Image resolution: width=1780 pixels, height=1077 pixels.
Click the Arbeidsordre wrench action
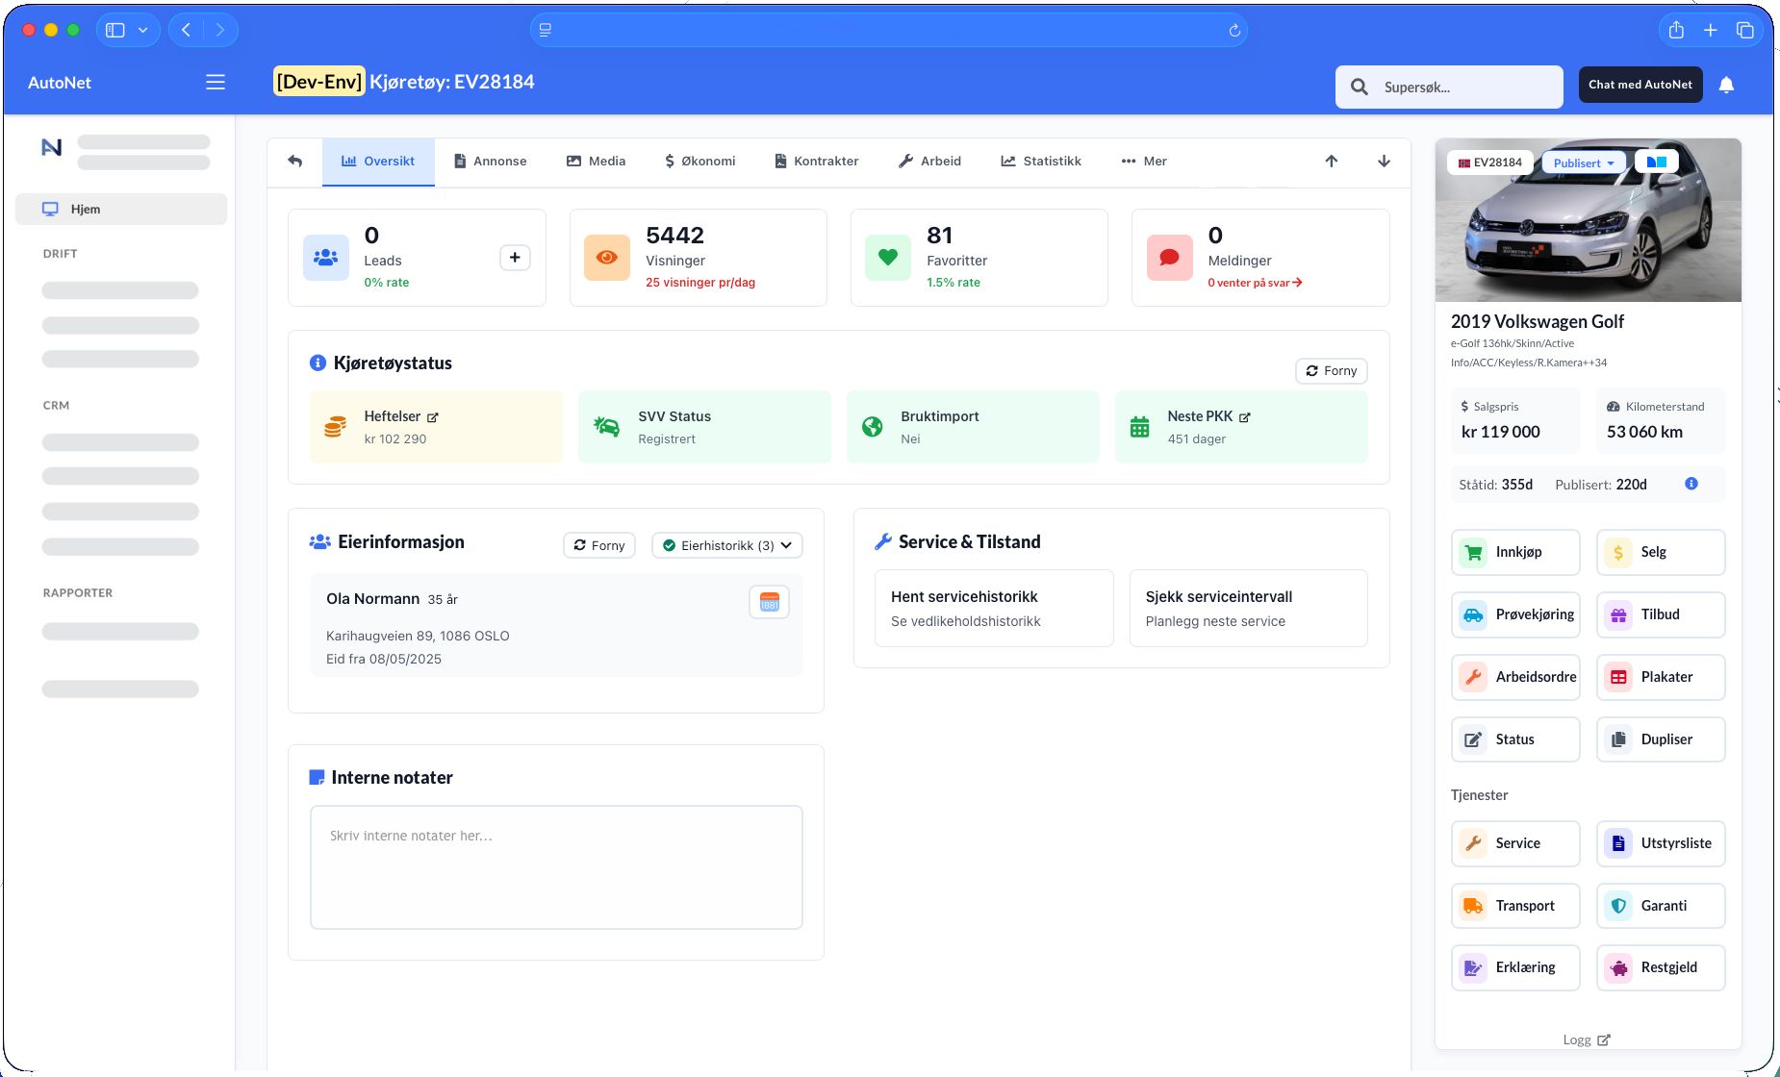pos(1515,677)
